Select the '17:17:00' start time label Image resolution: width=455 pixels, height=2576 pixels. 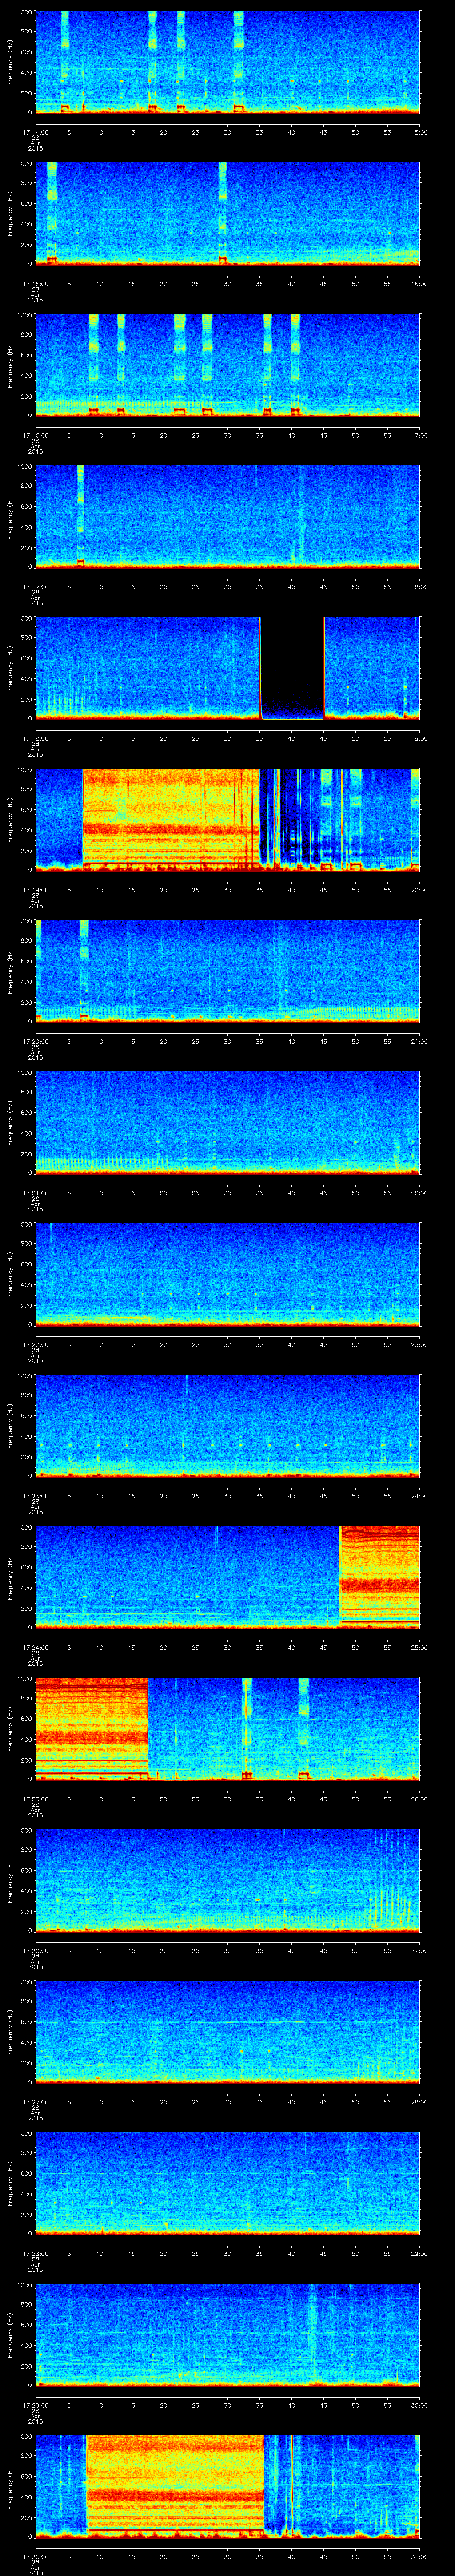tap(35, 587)
